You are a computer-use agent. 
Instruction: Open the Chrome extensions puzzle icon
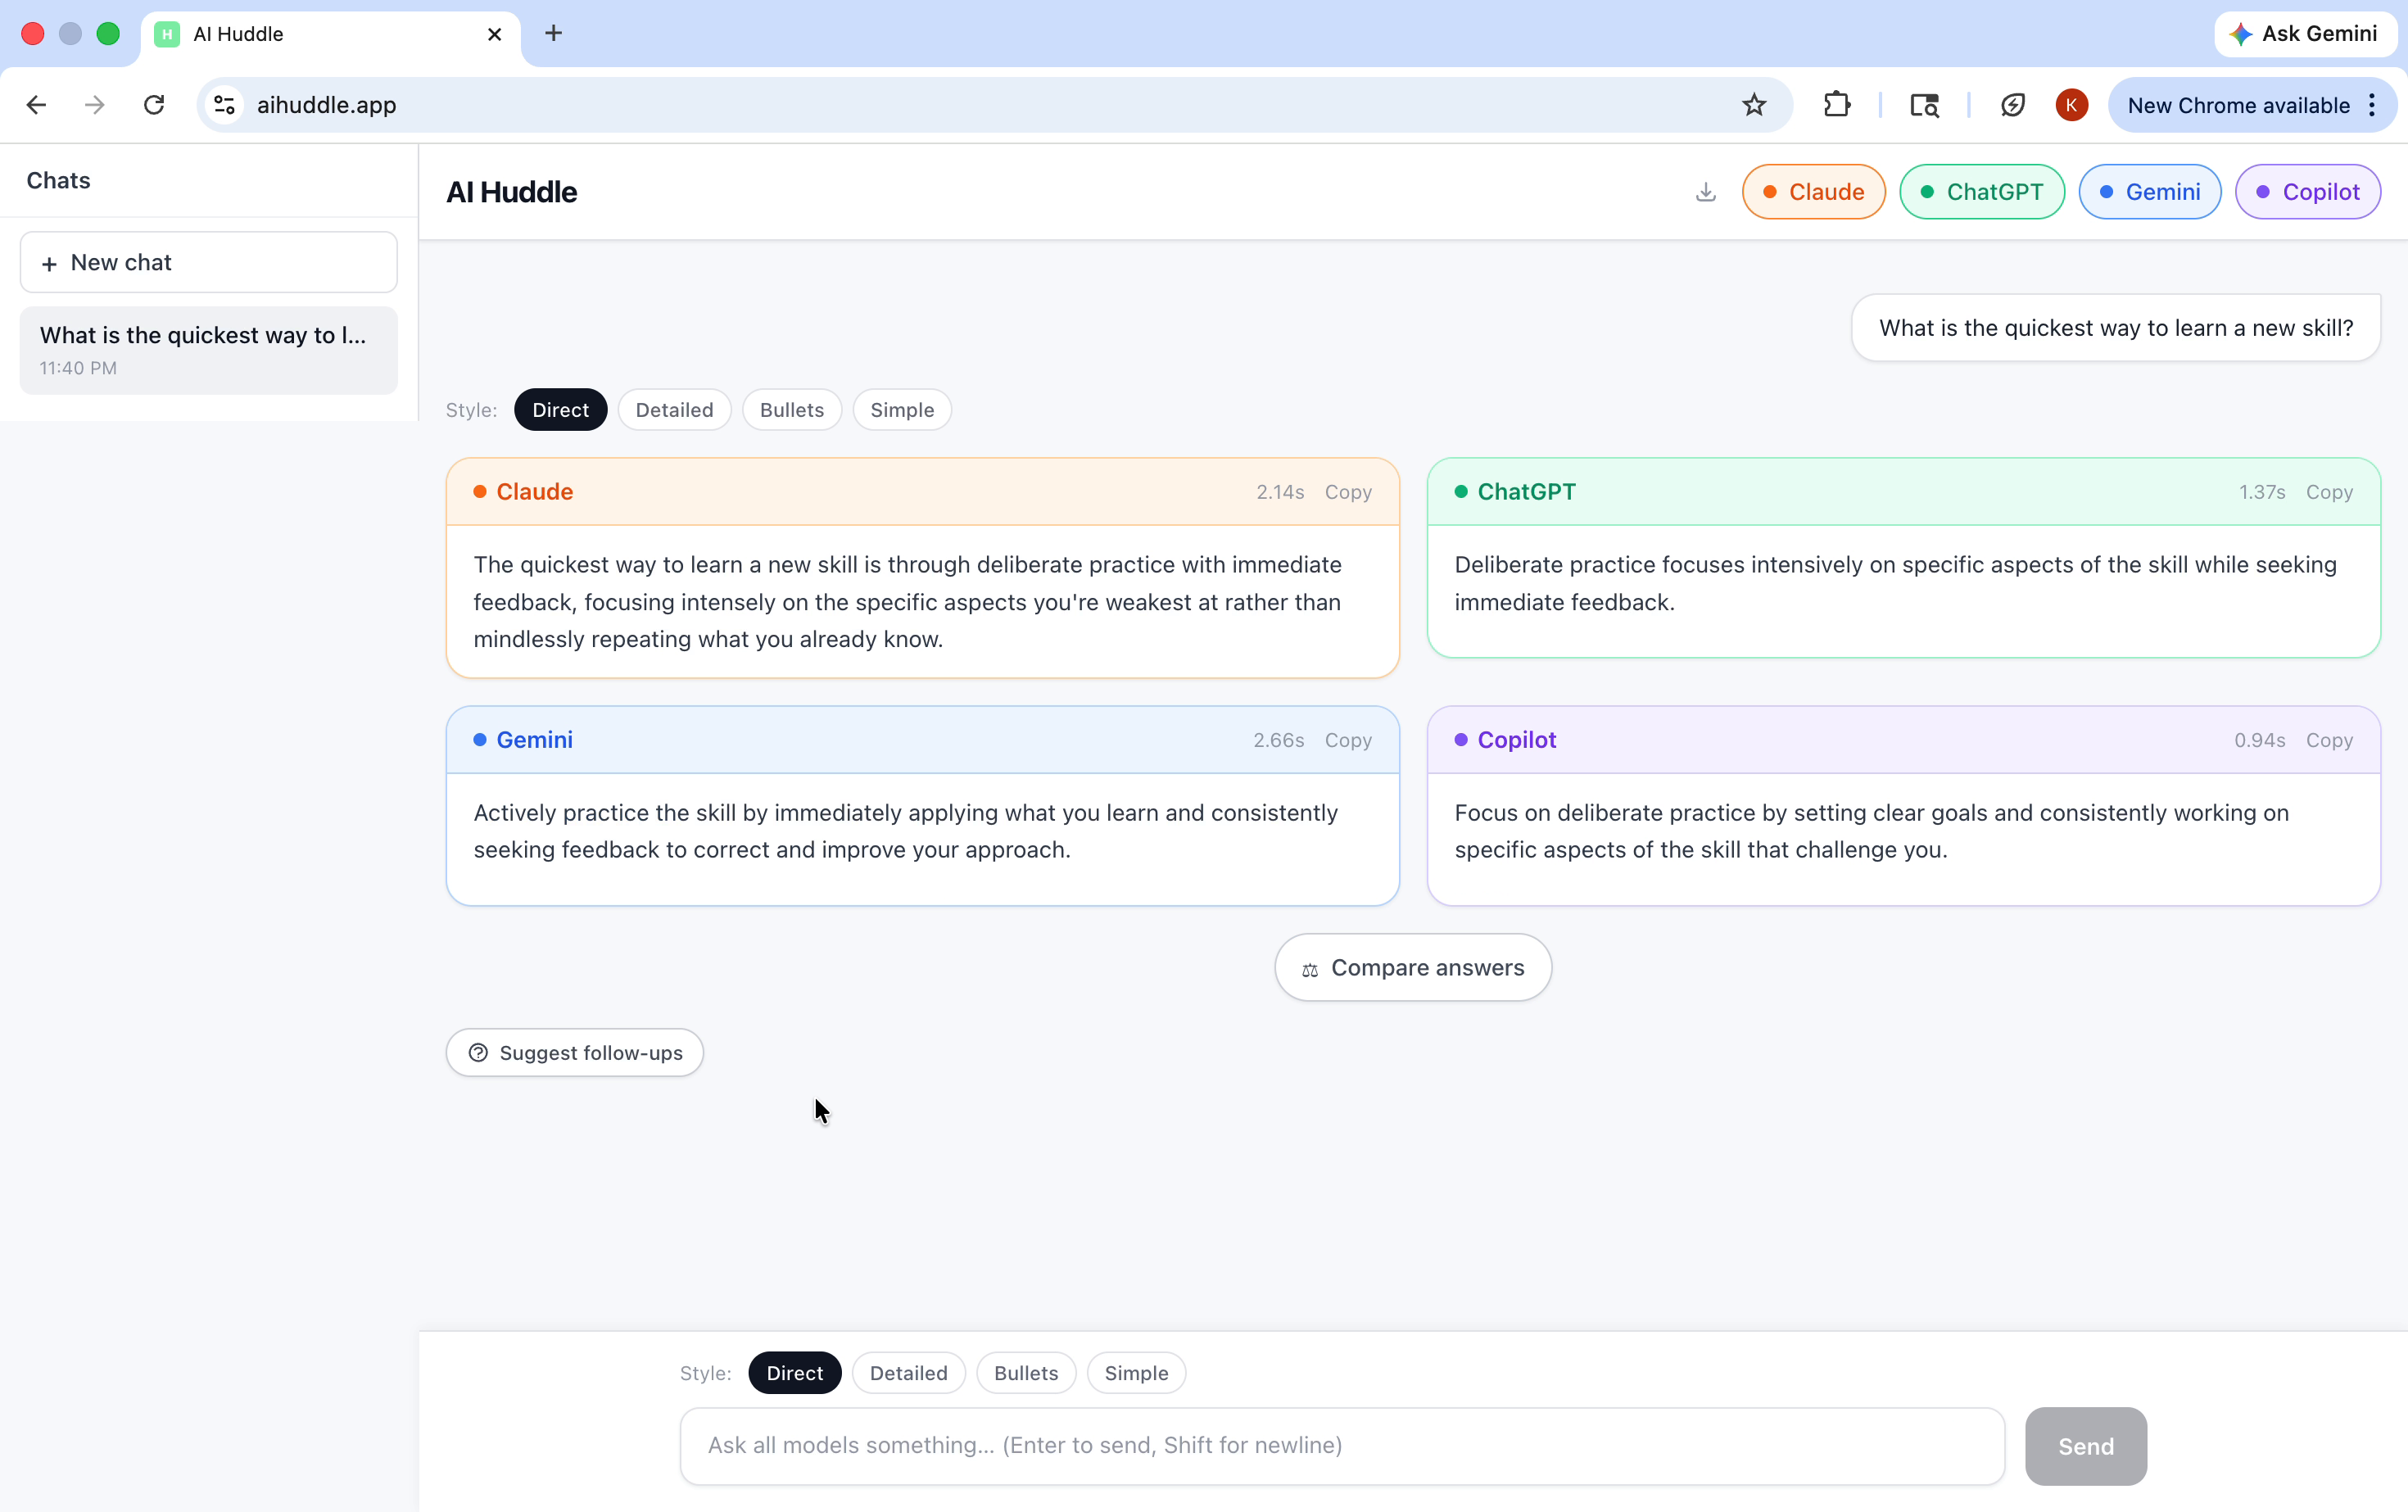(x=1837, y=105)
